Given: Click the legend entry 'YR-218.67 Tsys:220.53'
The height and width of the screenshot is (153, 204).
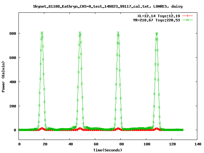Looking at the screenshot, I should [x=157, y=20].
